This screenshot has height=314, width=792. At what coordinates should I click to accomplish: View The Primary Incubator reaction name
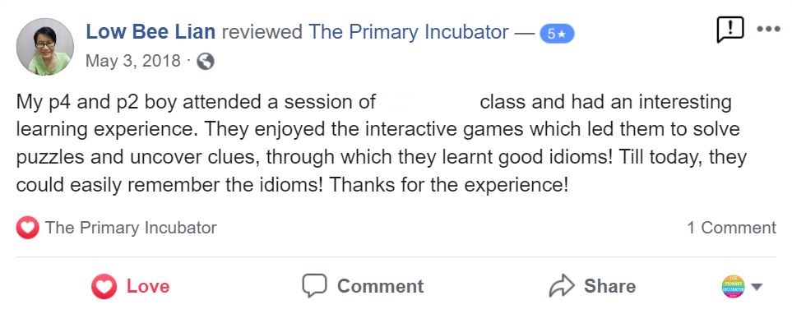[131, 228]
